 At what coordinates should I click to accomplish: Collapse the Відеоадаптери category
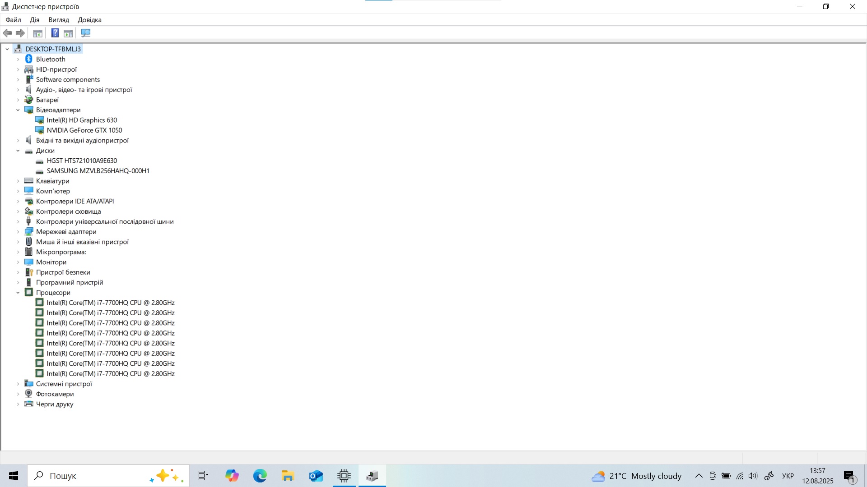[x=18, y=110]
